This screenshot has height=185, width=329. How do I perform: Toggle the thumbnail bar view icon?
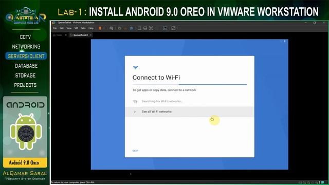pyautogui.click(x=145, y=28)
